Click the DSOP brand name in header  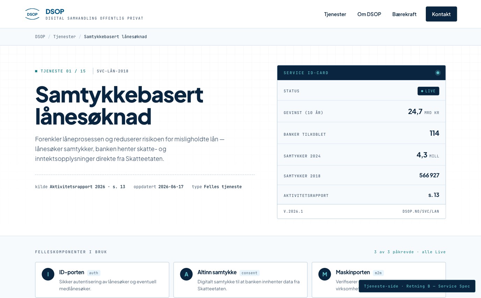coord(55,12)
